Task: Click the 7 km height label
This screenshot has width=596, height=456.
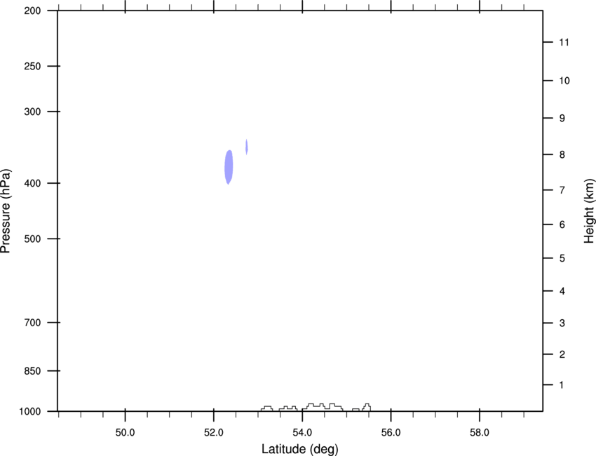Action: coord(562,190)
